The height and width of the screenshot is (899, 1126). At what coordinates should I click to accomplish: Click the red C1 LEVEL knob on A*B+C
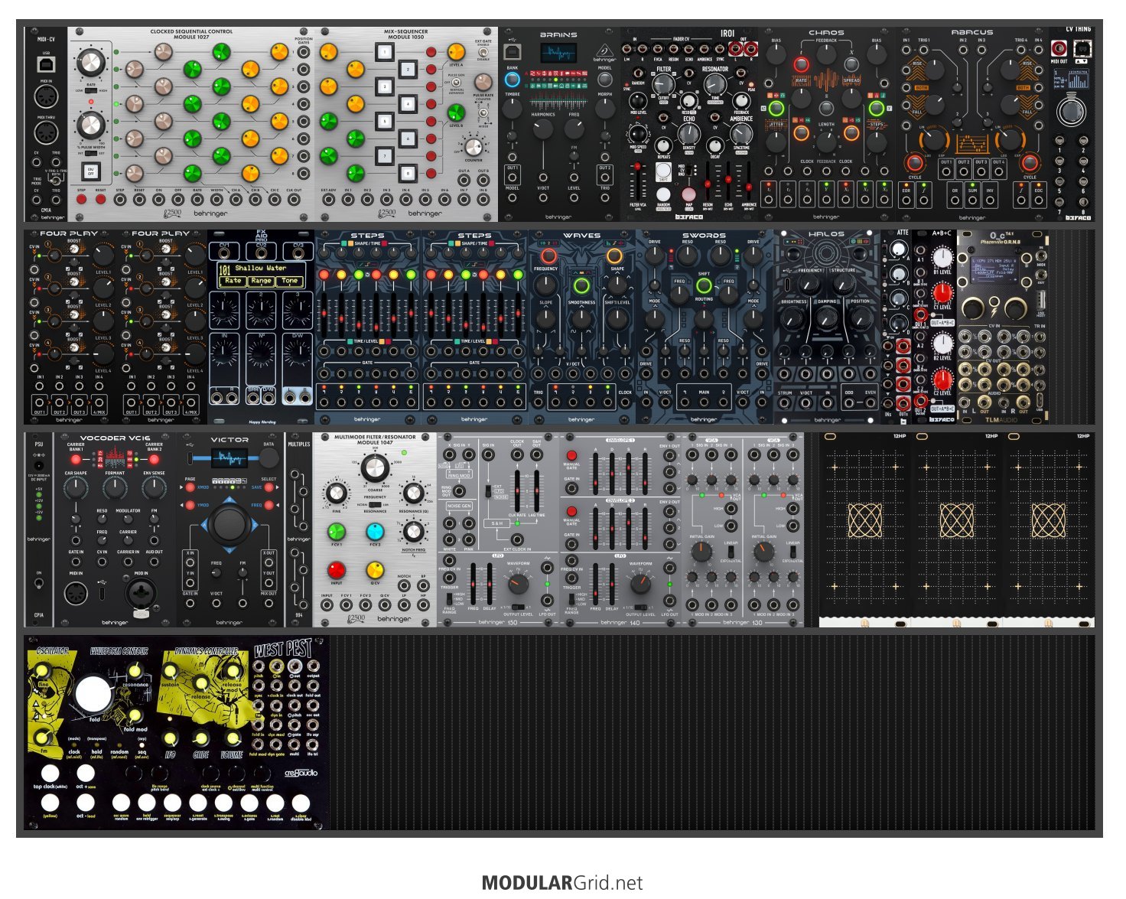point(942,292)
